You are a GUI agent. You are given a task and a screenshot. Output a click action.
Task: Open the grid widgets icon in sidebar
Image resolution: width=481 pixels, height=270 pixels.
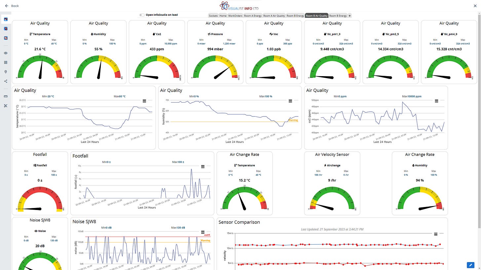coord(6,62)
